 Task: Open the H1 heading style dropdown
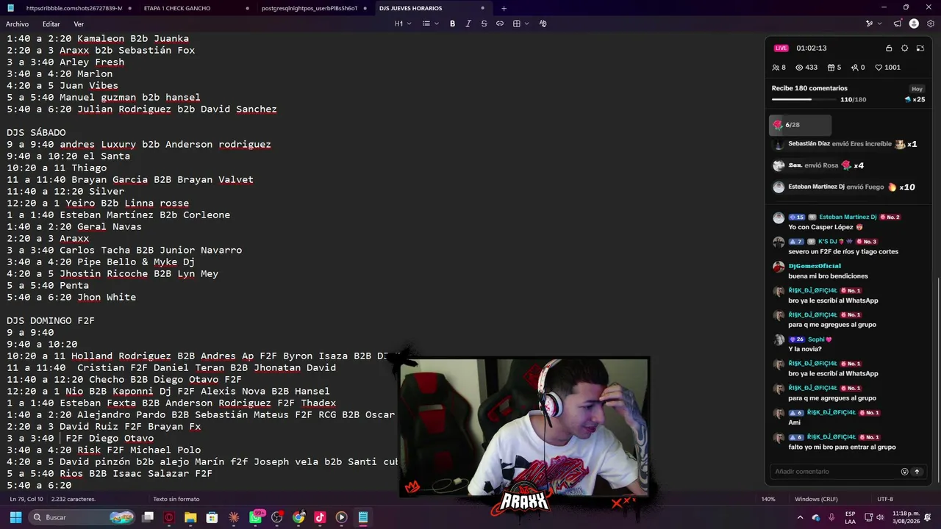[x=403, y=24]
